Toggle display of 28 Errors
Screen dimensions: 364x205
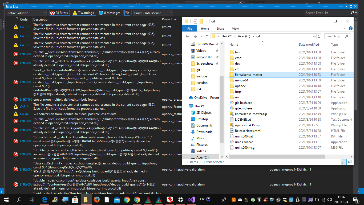click(x=59, y=13)
